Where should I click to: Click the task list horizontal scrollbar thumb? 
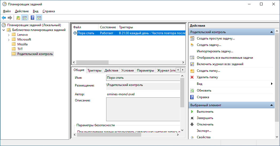point(92,62)
